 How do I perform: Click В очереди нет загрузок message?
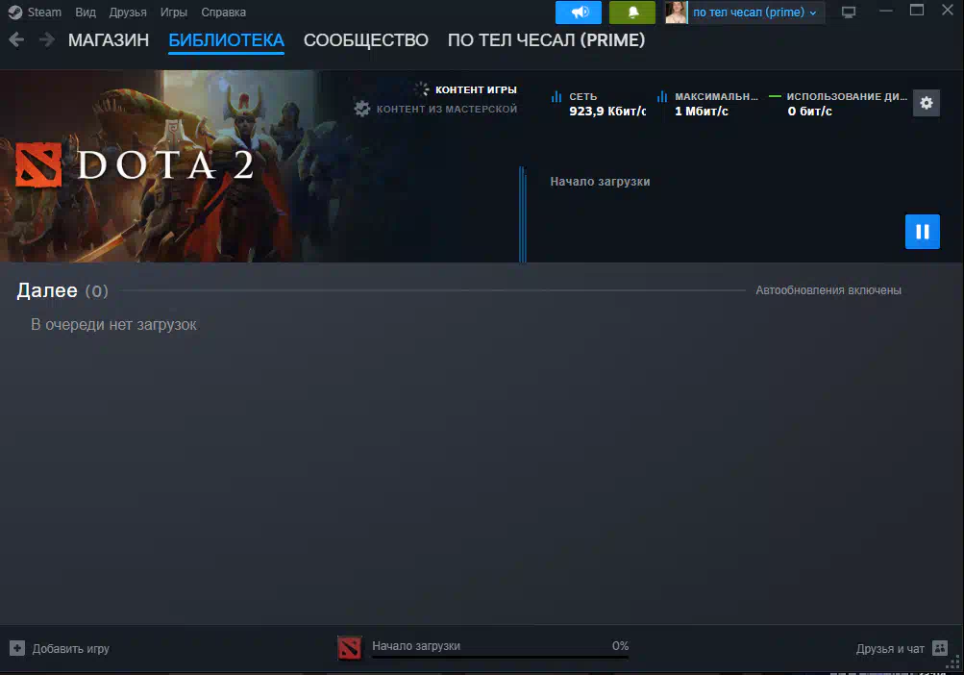[113, 325]
